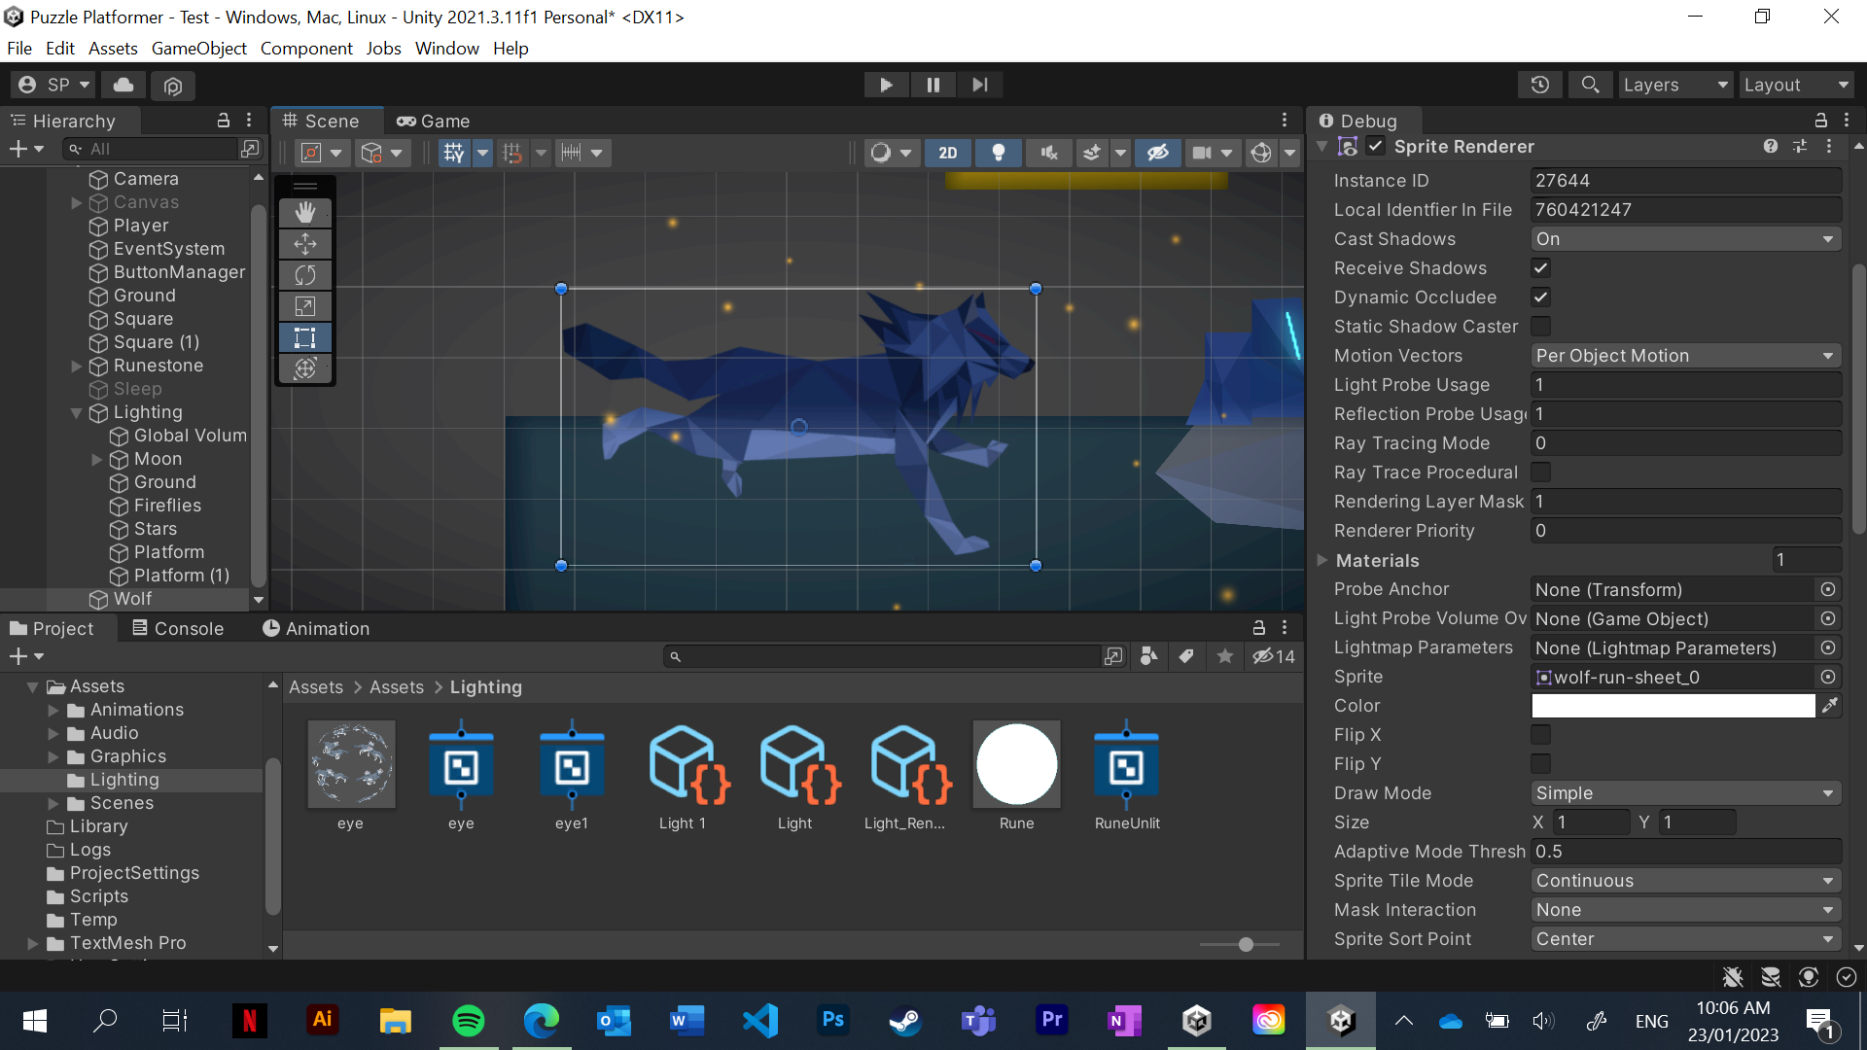Select the Rune asset thumbnail
The width and height of the screenshot is (1867, 1050).
(x=1016, y=765)
